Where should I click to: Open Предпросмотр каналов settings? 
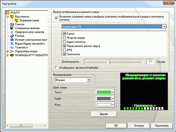(30, 32)
